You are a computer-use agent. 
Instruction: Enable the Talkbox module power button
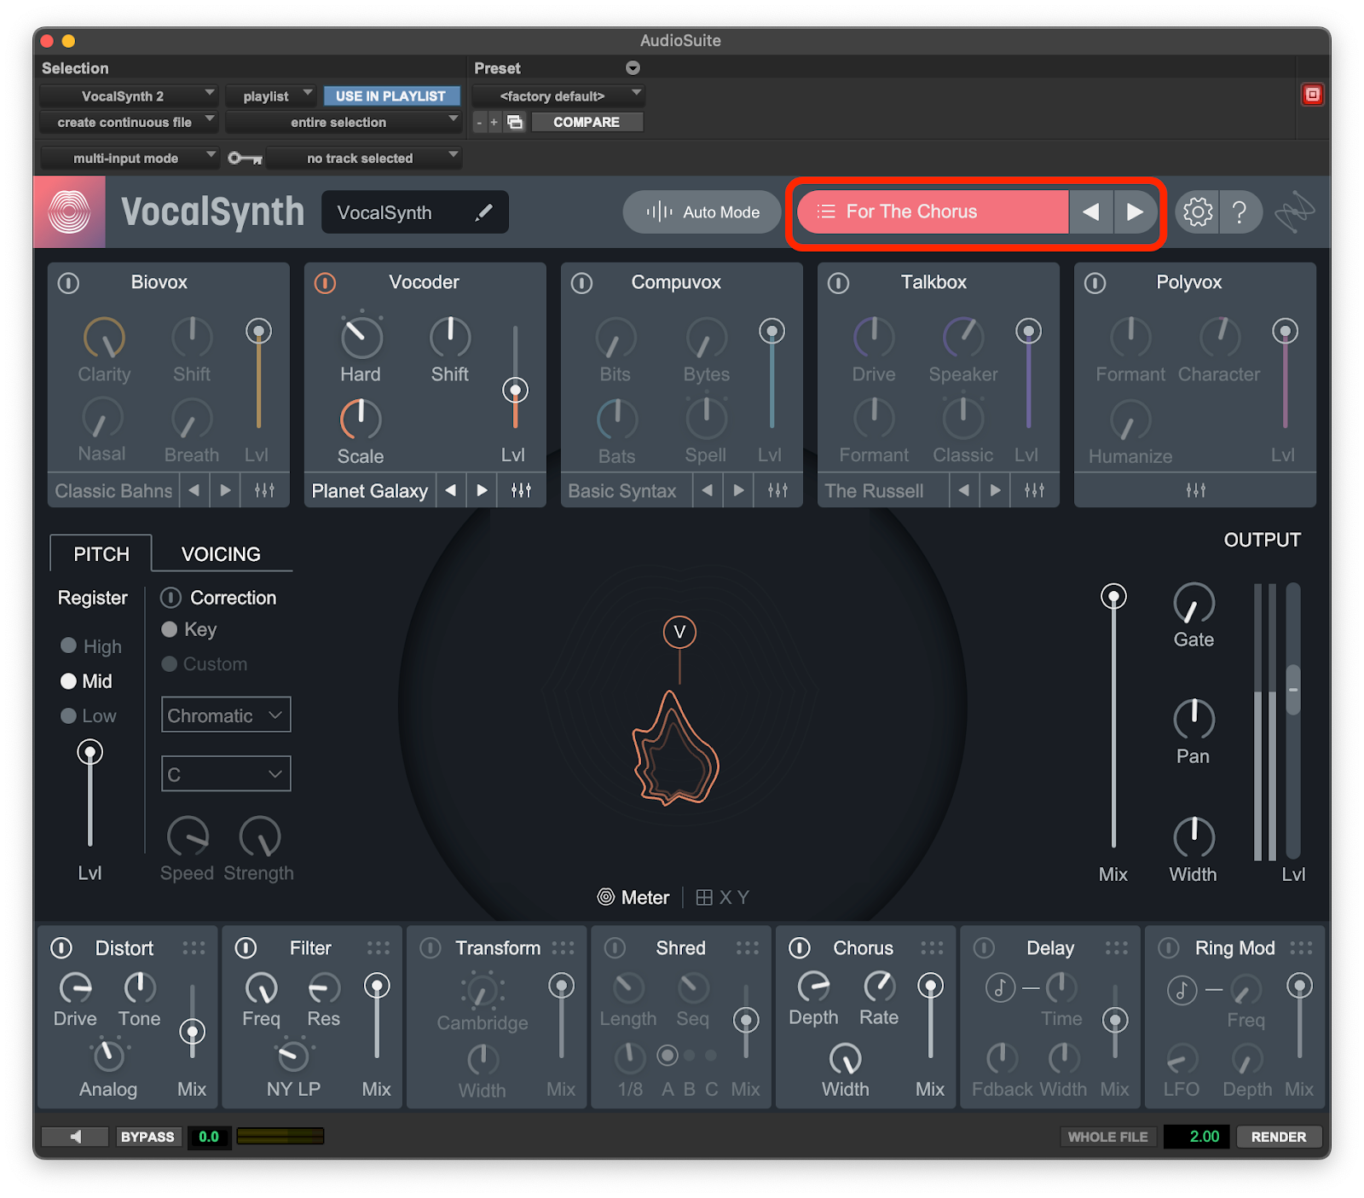[x=838, y=283]
